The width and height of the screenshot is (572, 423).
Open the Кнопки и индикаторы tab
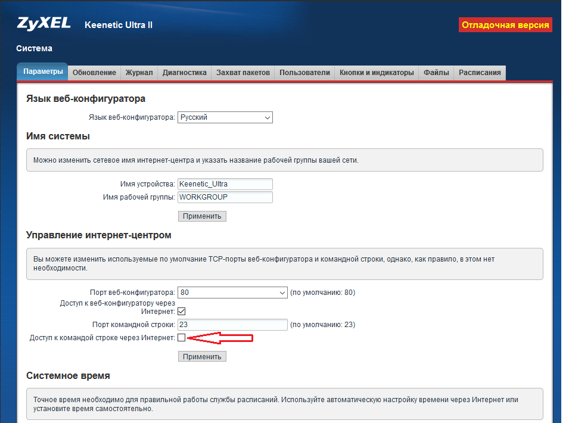377,73
